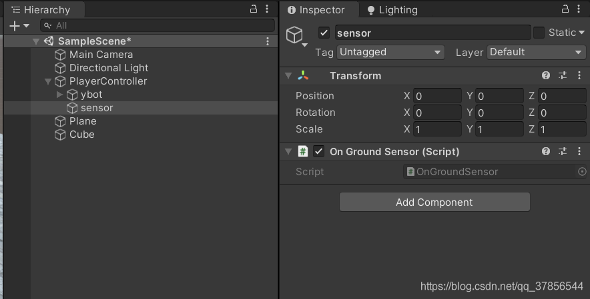This screenshot has height=299, width=590.
Task: Open the Hierarchy create plus dropdown
Action: 19,25
